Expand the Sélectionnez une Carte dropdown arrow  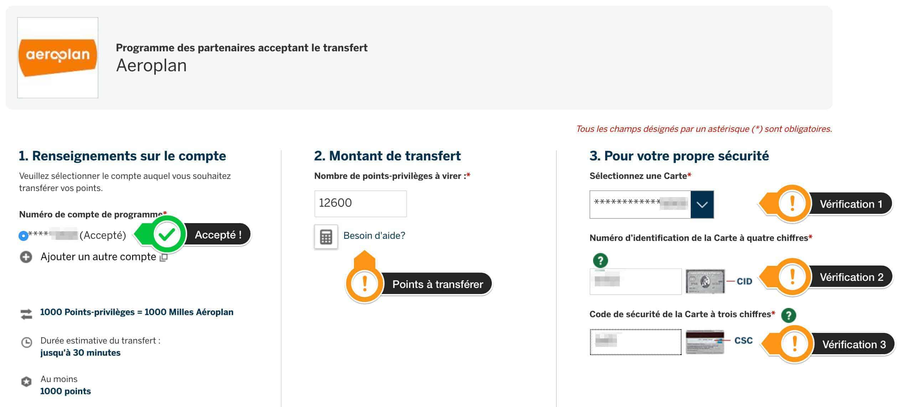(x=702, y=205)
